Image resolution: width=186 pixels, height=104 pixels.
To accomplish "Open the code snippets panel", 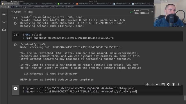I will click(4, 22).
